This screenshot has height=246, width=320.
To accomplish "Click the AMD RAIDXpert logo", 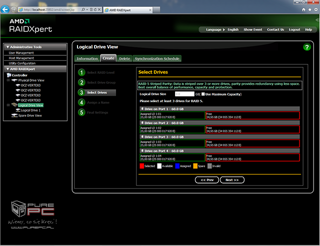I will pos(30,25).
